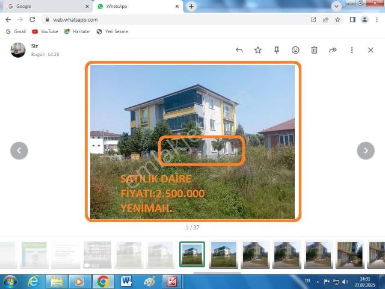Viewport: 385px width, 289px height.
Task: Open the viewer's three-dot more options menu
Action: tap(352, 50)
